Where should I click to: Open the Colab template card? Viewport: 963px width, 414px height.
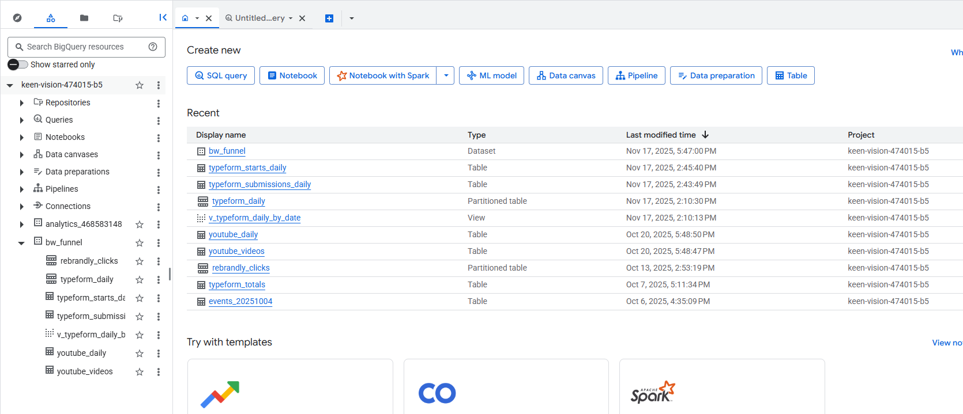(506, 386)
